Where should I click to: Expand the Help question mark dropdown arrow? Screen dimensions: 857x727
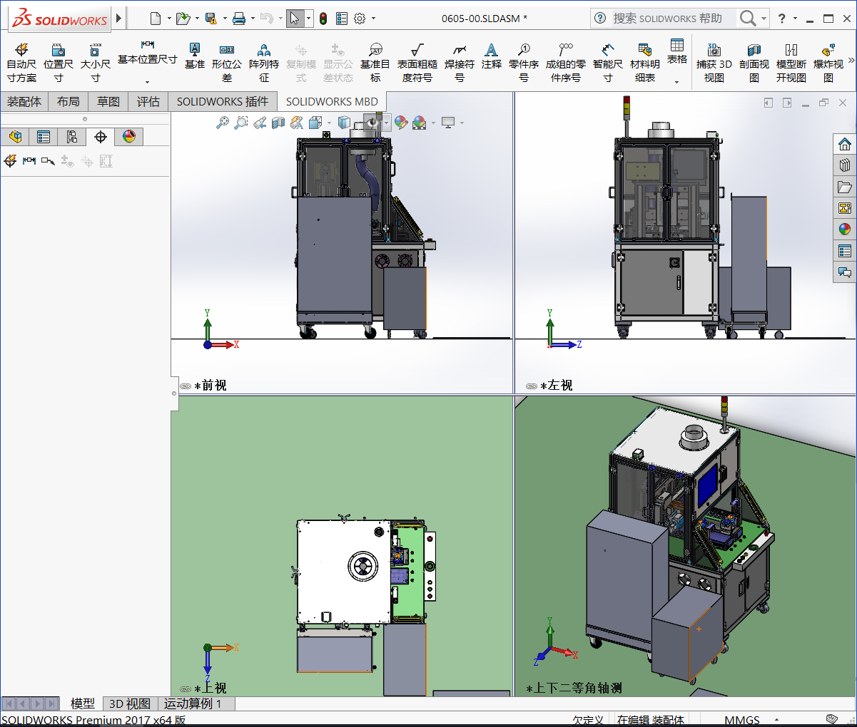(796, 19)
